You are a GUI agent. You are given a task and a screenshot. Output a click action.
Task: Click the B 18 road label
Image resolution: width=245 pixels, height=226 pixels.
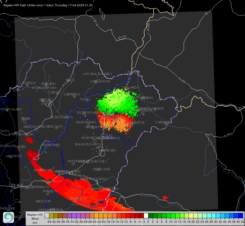96,23
